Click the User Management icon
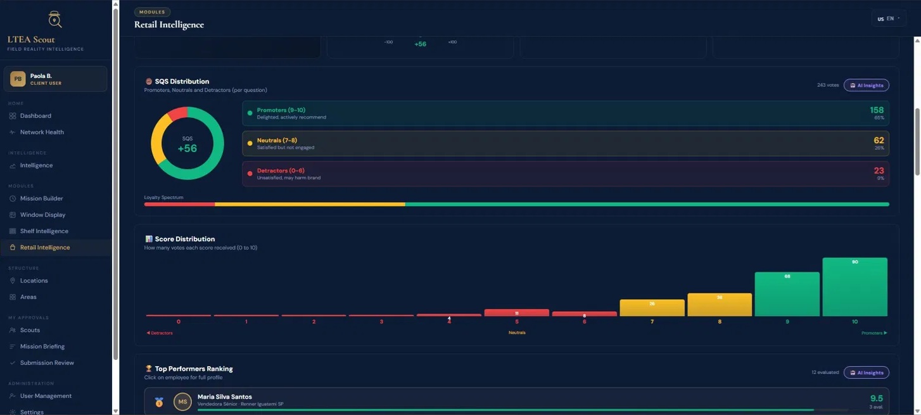Viewport: 921px width, 415px height. [x=13, y=396]
